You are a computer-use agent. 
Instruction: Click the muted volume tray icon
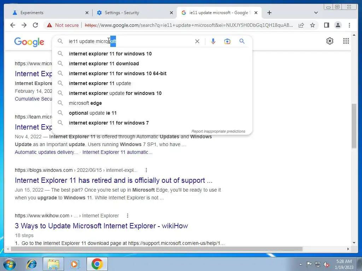pyautogui.click(x=326, y=265)
